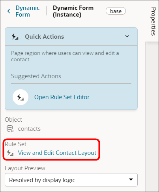Open View and Edit Contact Layout link
Image resolution: width=159 pixels, height=192 pixels.
[x=57, y=153]
